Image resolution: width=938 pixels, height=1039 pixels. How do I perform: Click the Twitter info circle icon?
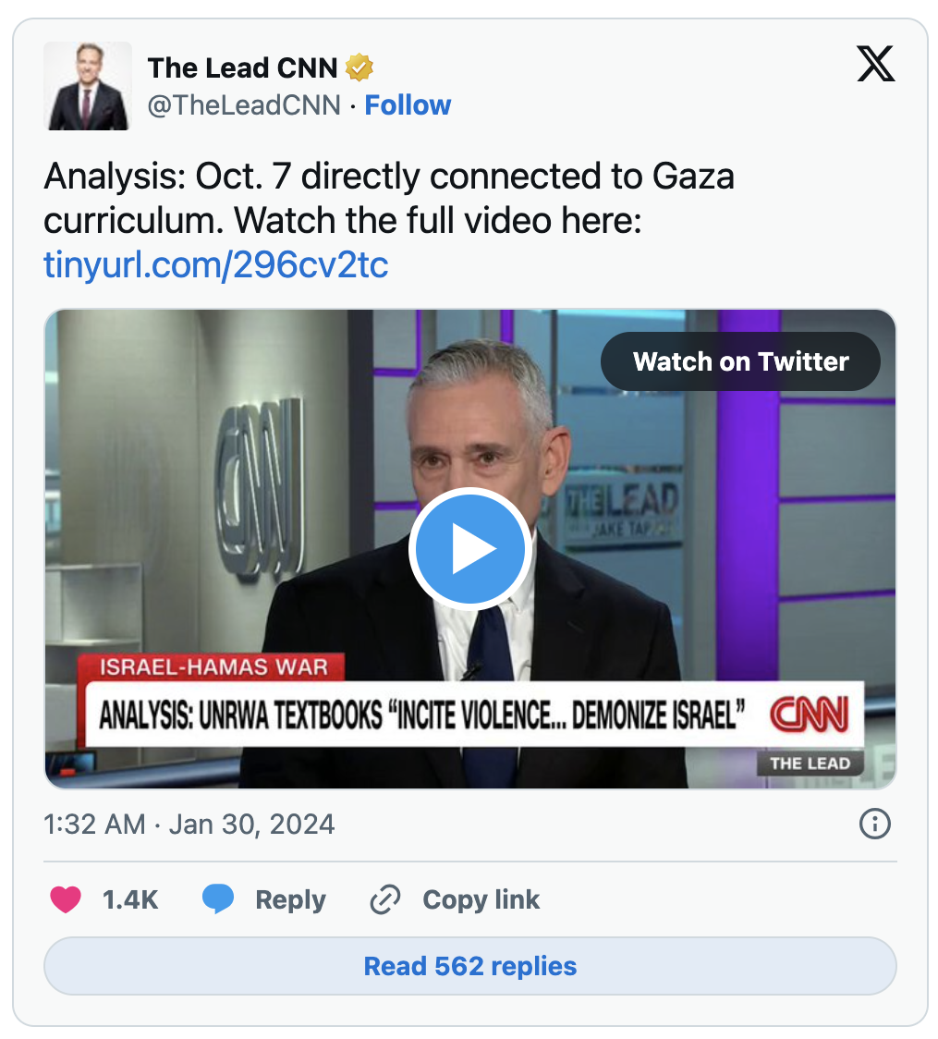(875, 824)
